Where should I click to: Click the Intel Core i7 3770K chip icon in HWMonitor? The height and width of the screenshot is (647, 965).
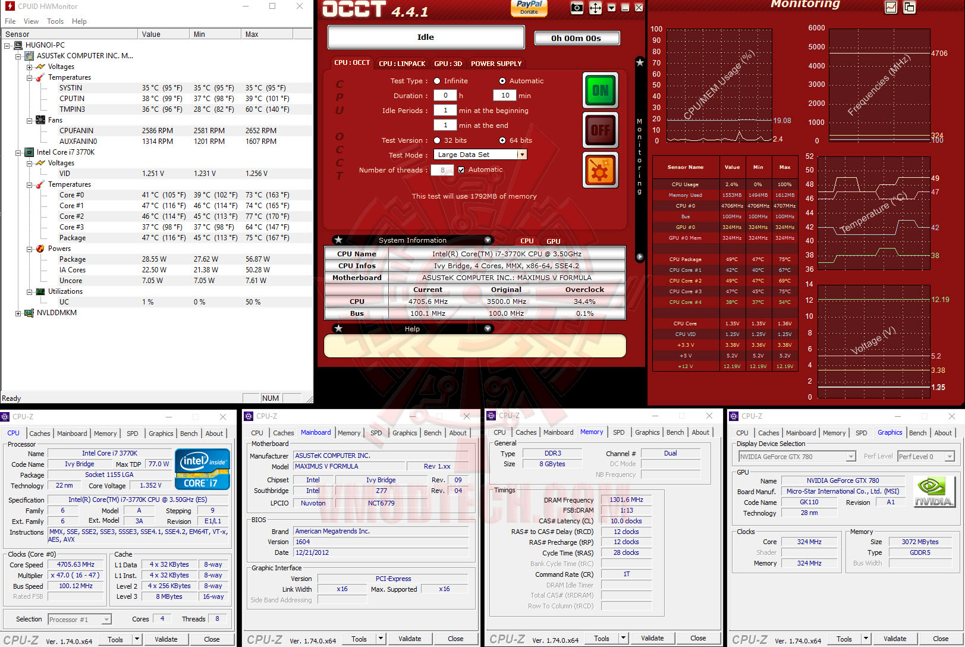(29, 152)
